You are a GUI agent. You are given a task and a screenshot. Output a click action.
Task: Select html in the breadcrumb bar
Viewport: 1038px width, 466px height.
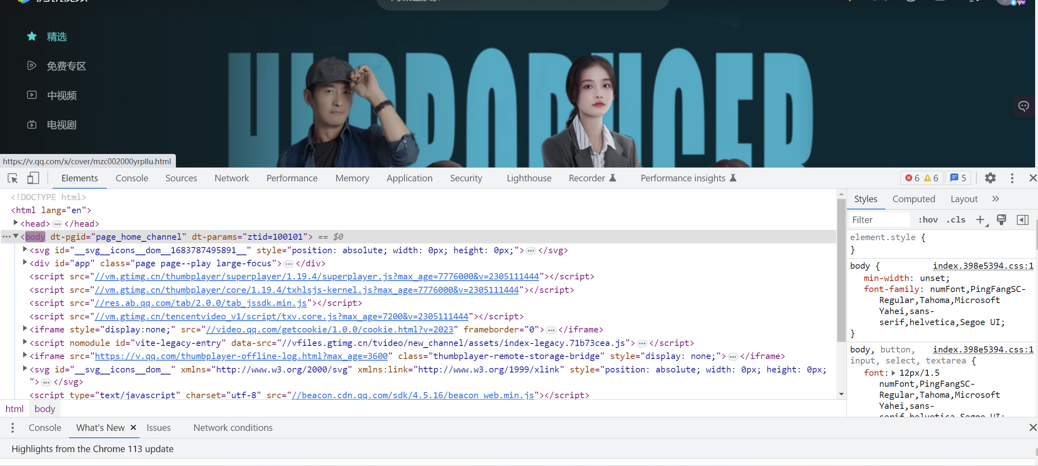[x=14, y=409]
